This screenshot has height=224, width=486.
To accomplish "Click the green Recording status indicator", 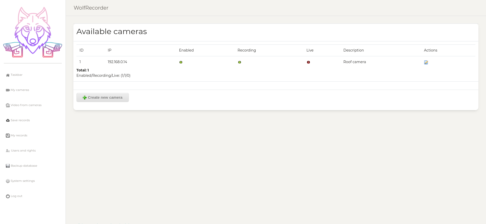I will [239, 62].
